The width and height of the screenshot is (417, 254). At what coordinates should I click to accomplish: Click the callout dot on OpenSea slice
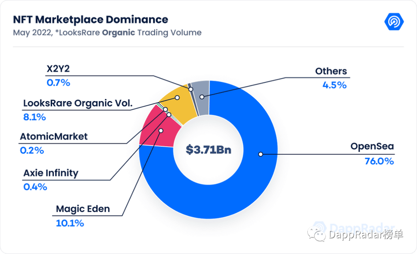(261, 154)
